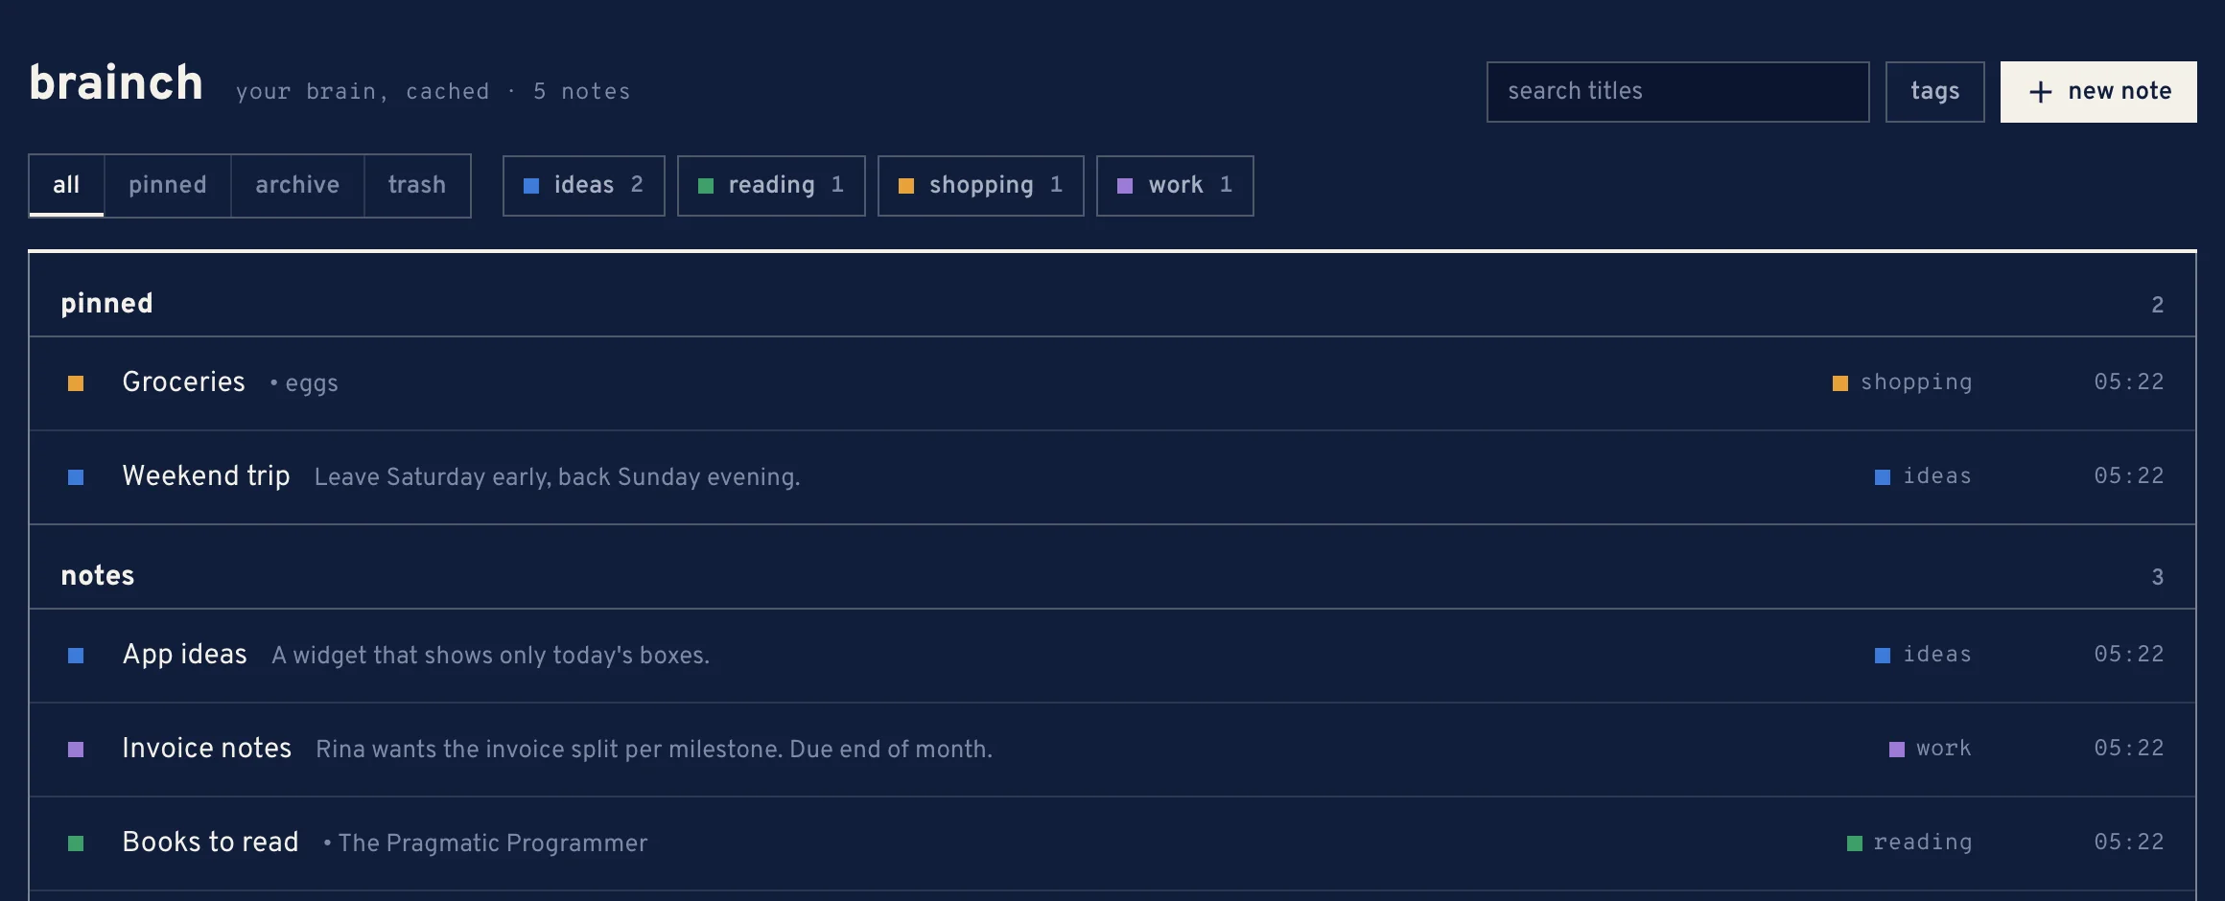Click the orange square before Groceries
Screen dimensions: 2225x901
pos(76,383)
